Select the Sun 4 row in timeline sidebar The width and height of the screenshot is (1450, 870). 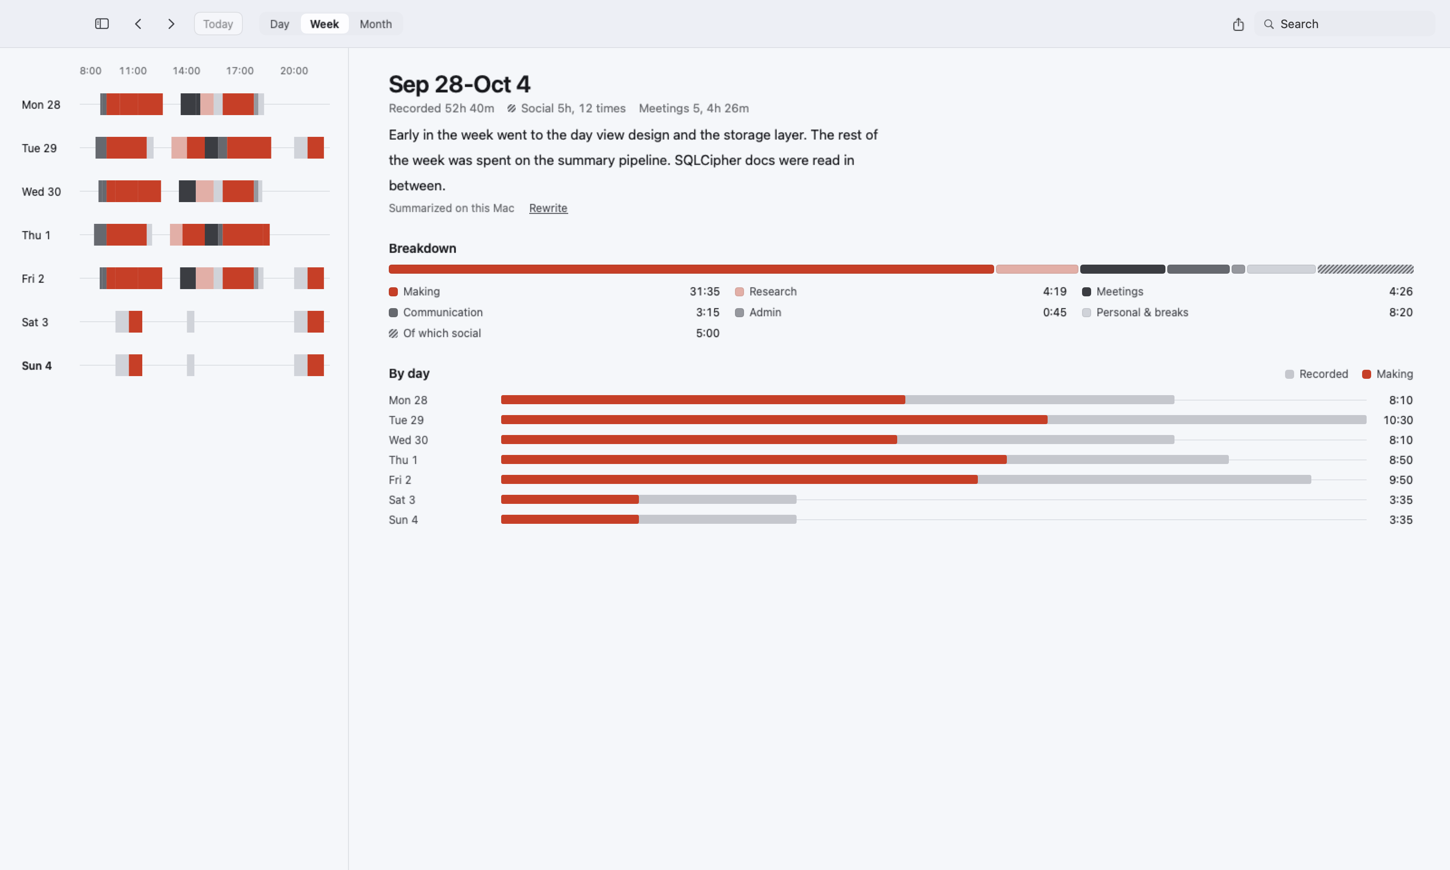[174, 365]
